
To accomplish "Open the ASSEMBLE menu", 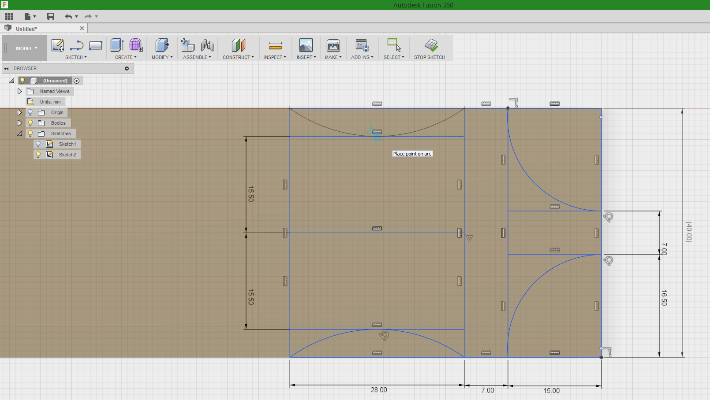I will point(197,57).
